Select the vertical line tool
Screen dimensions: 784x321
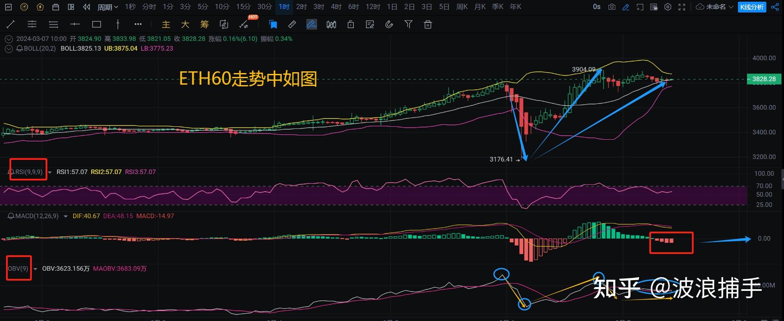tap(117, 24)
